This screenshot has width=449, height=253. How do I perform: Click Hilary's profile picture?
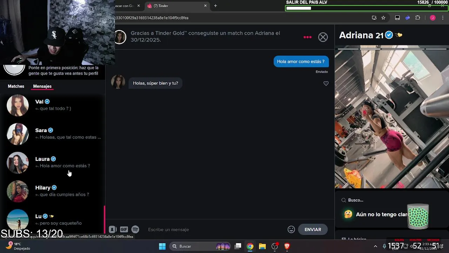(18, 191)
